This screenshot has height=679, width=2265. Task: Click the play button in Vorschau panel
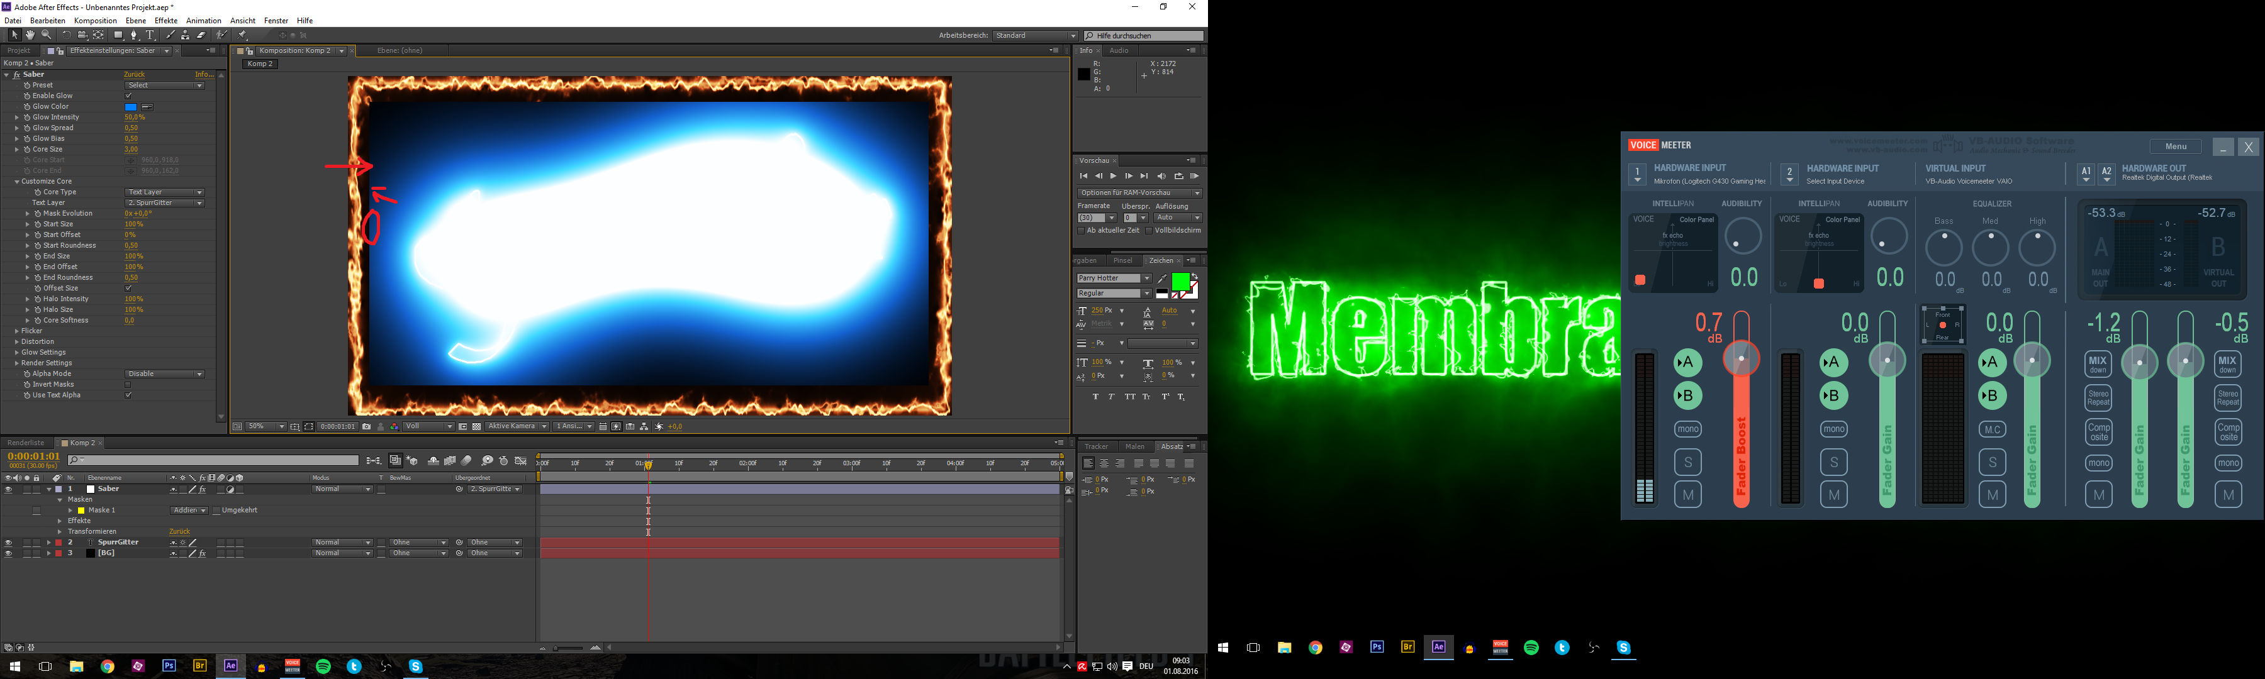pyautogui.click(x=1113, y=177)
